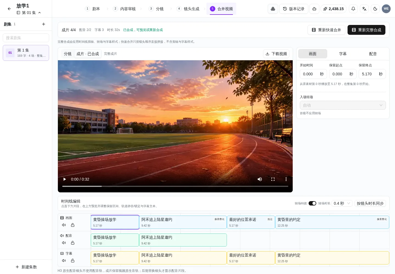This screenshot has height=274, width=395.
Task: Click 下载视频 button
Action: 276,54
